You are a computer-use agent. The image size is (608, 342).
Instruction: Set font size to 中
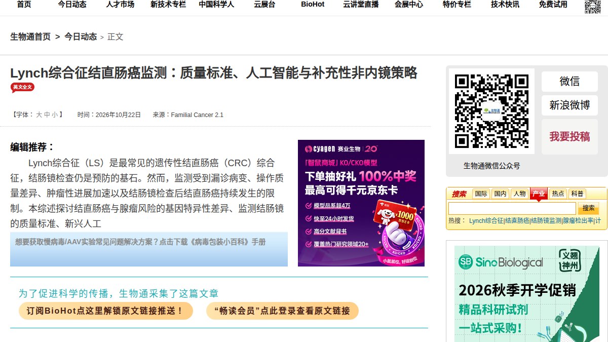click(47, 115)
